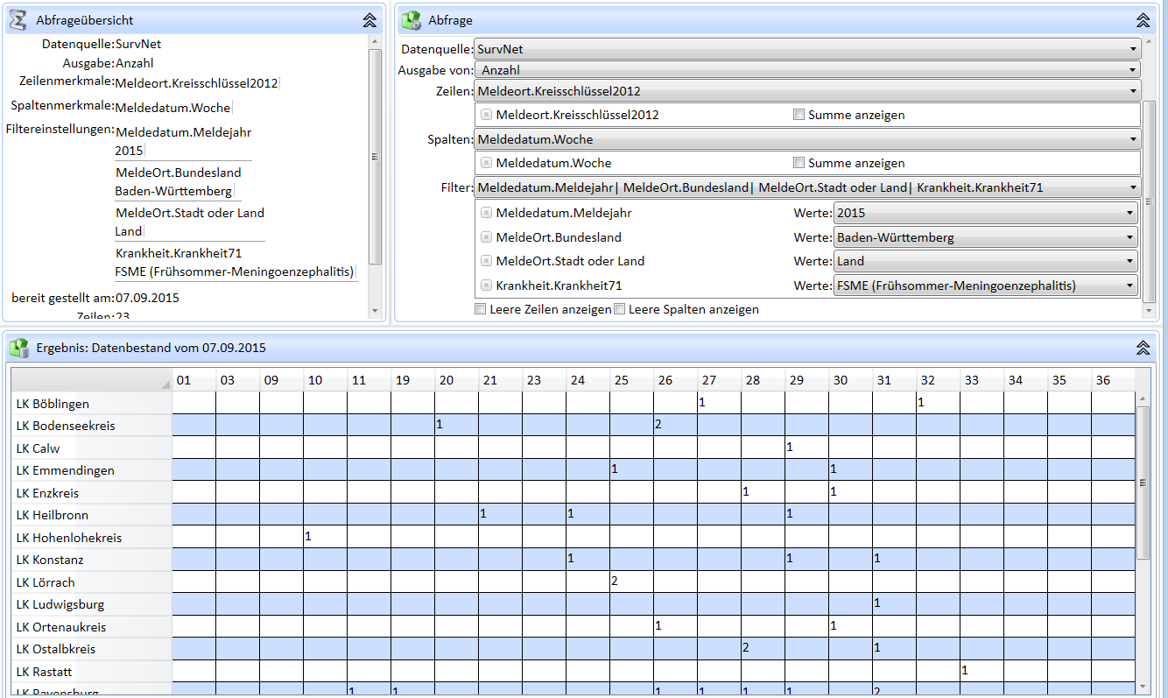Click the results table vertical scrollbar thumb
This screenshot has width=1168, height=698.
[x=1142, y=482]
